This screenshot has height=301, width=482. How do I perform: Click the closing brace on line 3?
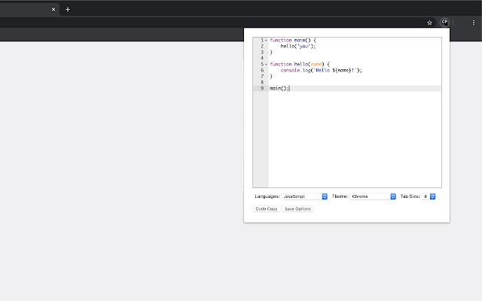[271, 52]
